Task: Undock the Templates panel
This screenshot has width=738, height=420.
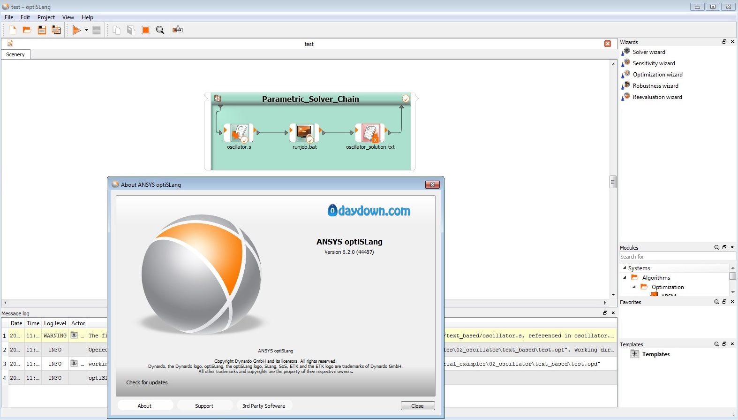Action: tap(724, 344)
